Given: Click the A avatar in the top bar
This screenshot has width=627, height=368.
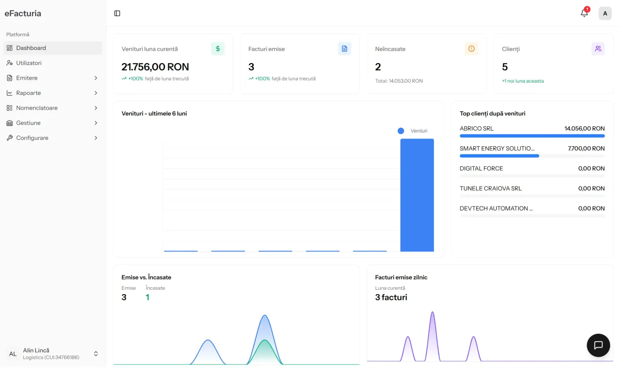Looking at the screenshot, I should pos(605,13).
